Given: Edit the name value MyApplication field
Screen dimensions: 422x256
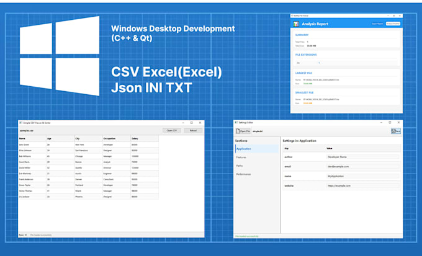Looking at the screenshot, I should [363, 176].
